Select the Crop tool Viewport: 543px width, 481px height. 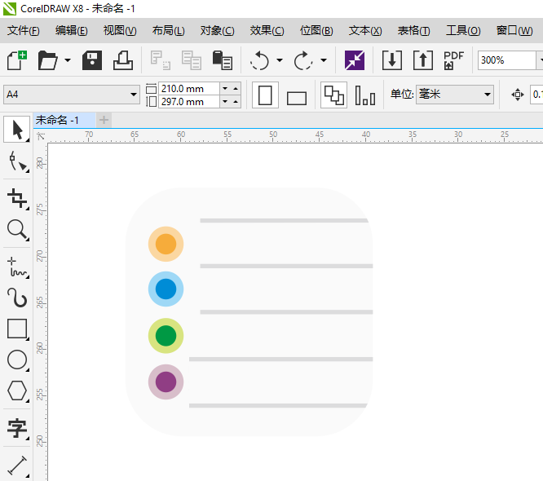pyautogui.click(x=17, y=197)
